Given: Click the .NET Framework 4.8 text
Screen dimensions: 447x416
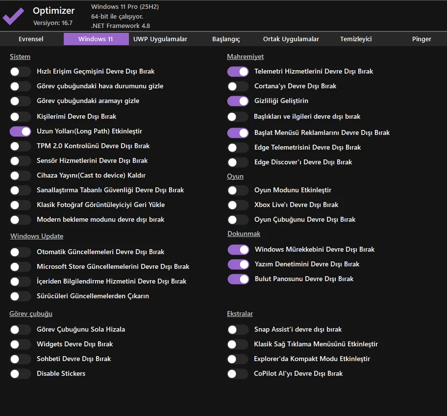Looking at the screenshot, I should pos(120,26).
